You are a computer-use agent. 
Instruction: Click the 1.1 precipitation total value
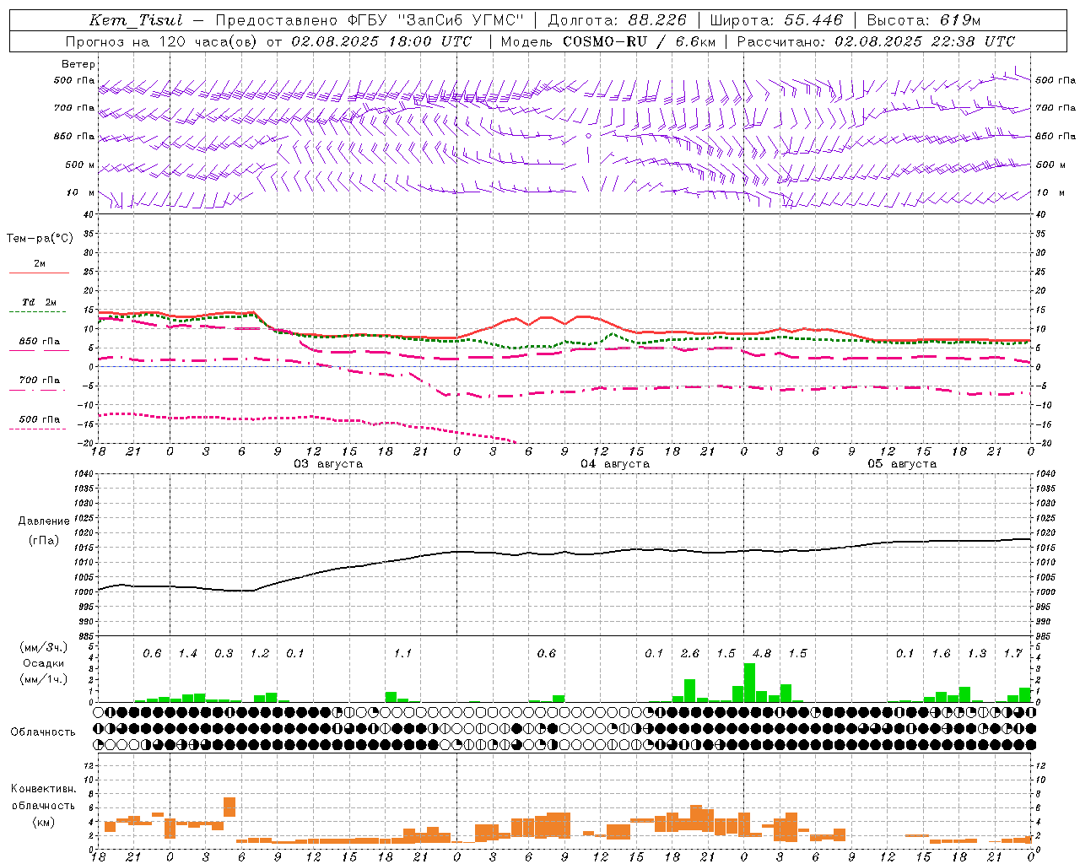(403, 654)
